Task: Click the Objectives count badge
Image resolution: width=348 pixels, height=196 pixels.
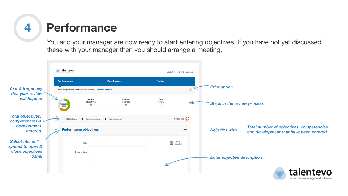Action: click(63, 119)
